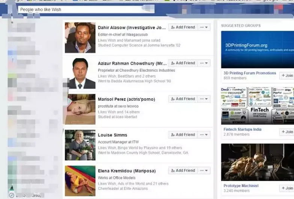294x199 pixels.
Task: Click the '869 members' count text
Action: tap(235, 78)
